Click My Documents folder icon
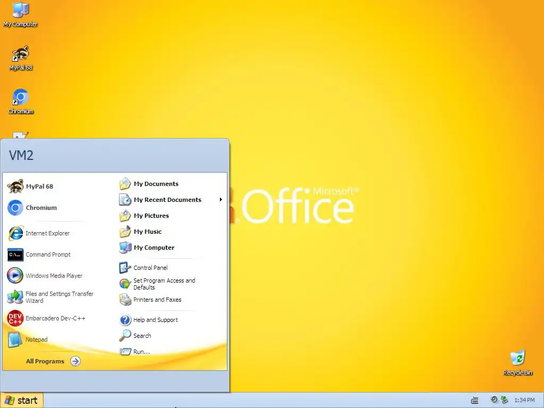The height and width of the screenshot is (408, 544). point(125,183)
